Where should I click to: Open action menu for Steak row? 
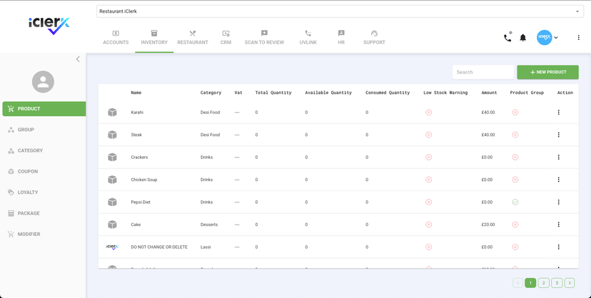[x=558, y=135]
